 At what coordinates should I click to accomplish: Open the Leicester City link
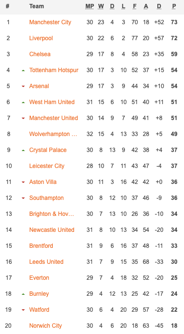pyautogui.click(x=47, y=166)
